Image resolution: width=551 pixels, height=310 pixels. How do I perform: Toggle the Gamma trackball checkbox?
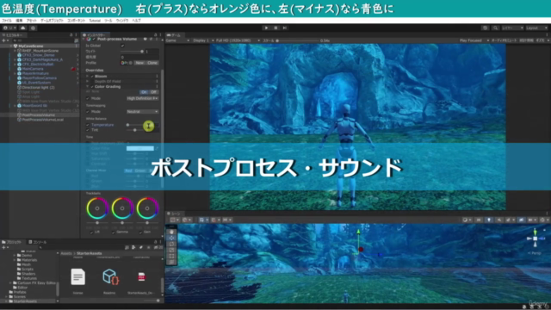coord(114,232)
